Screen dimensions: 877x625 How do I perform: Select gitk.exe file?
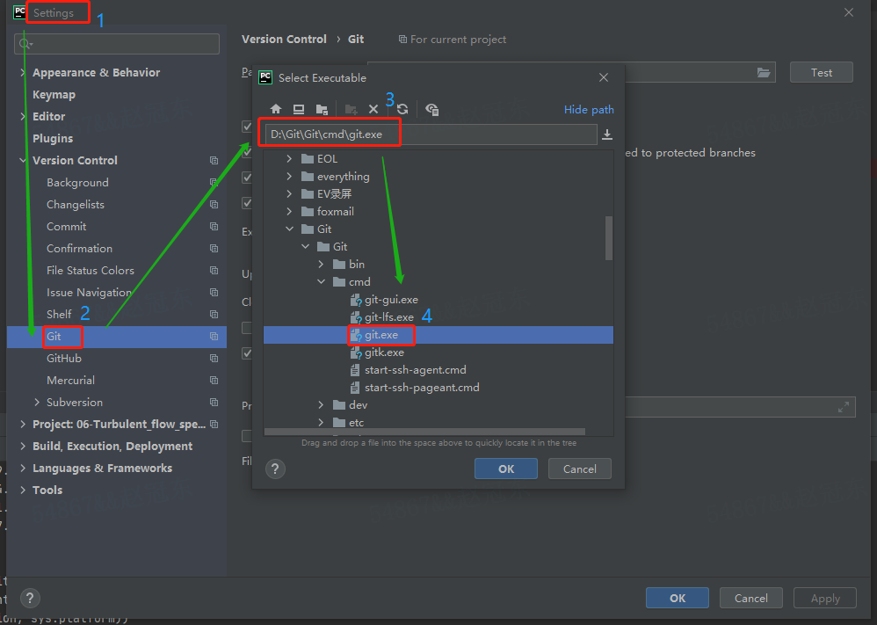coord(384,352)
